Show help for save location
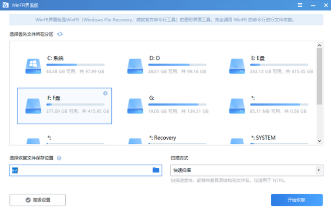Image resolution: width=331 pixels, height=215 pixels. 59,158
